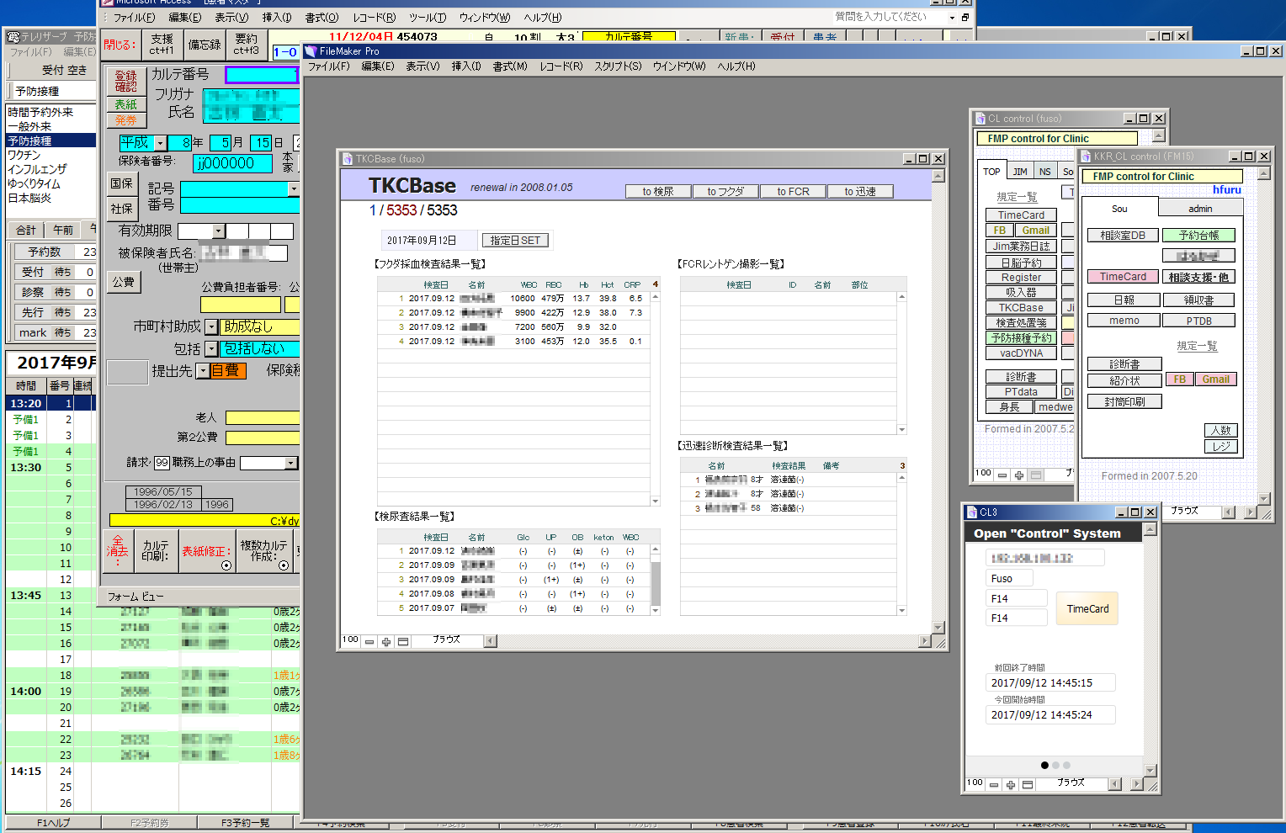Click zoom in icon in CL3 window
This screenshot has width=1286, height=833.
coord(1011,784)
